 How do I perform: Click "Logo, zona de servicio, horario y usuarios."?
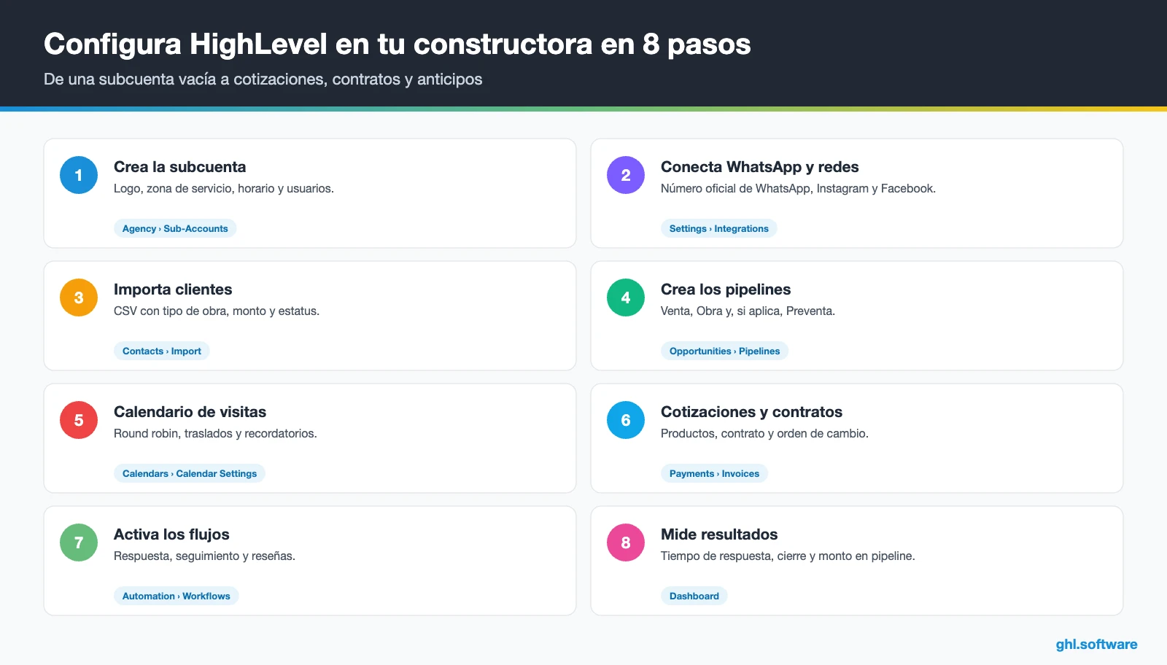(224, 188)
